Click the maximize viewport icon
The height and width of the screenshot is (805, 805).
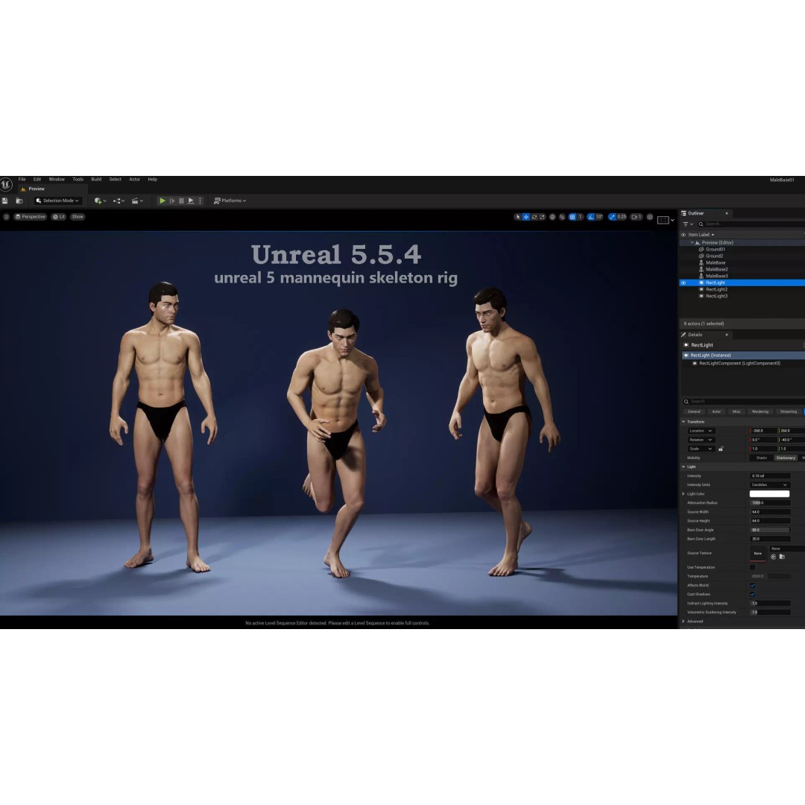tap(650, 217)
